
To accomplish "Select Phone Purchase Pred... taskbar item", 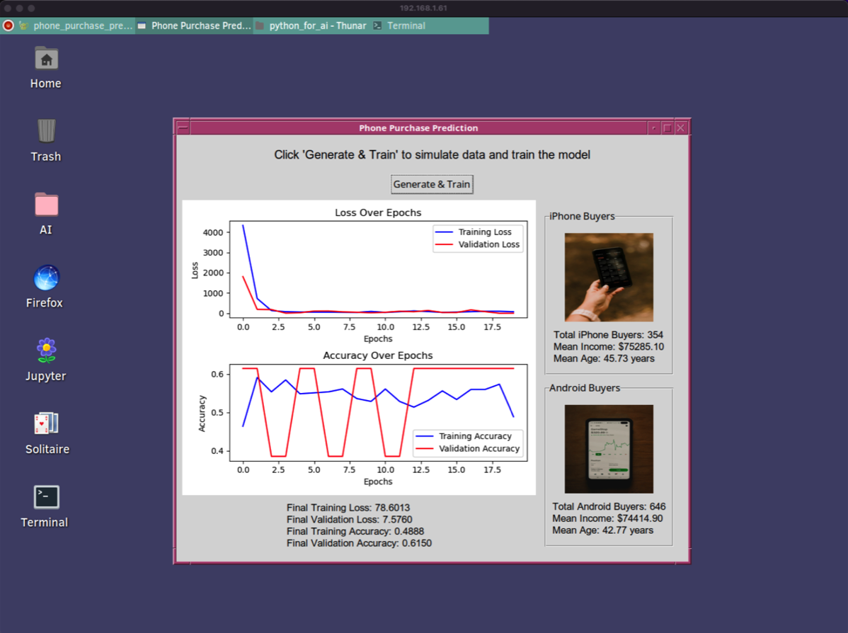I will pyautogui.click(x=195, y=25).
